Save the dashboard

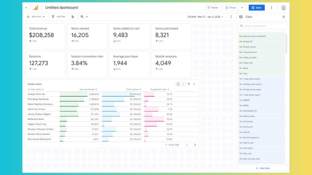(x=257, y=8)
